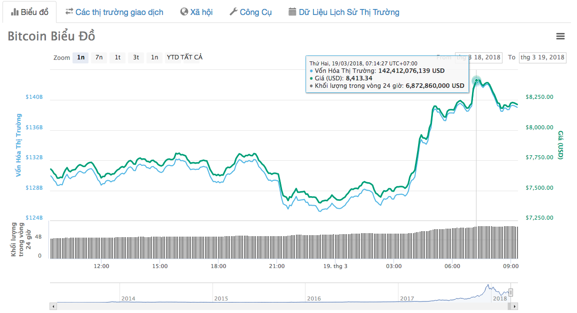Click the $128B axis label
Screen dimensions: 577x313
point(34,188)
